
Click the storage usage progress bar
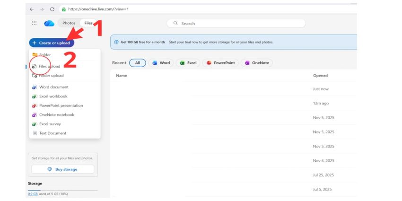63,190
